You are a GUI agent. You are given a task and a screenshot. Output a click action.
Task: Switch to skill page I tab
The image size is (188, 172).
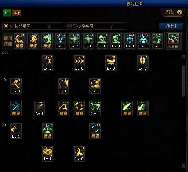click(x=7, y=13)
